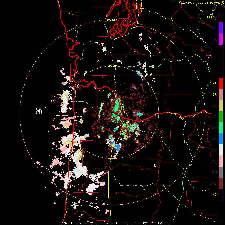Select the 'IC' legend label
Viewport: 225px width, 225px height.
point(214,161)
